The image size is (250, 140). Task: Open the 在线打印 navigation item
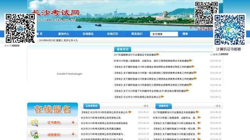pos(112,34)
